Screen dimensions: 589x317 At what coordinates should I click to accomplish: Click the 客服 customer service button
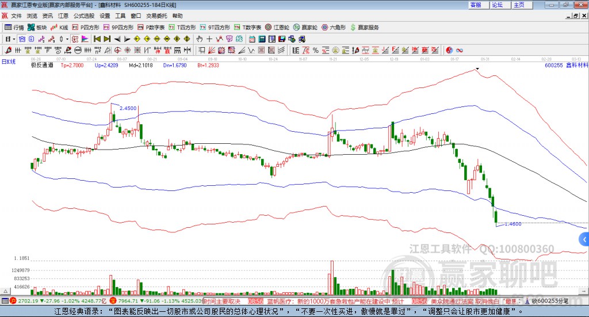click(x=476, y=5)
